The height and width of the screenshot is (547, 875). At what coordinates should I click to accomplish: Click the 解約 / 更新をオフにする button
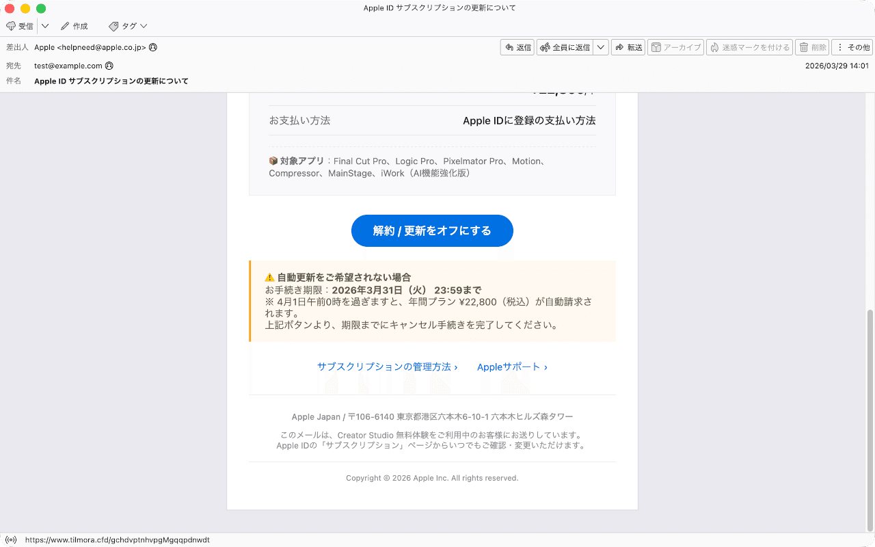tap(432, 230)
